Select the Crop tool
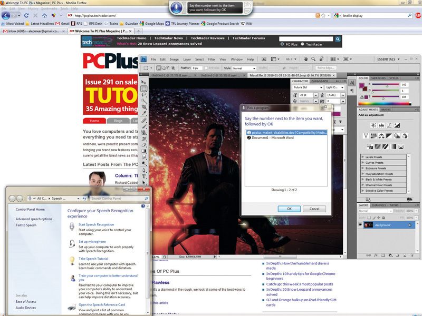This screenshot has width=422, height=316. (x=144, y=107)
